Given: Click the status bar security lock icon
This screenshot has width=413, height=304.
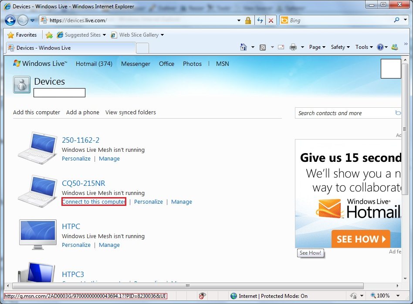Looking at the screenshot, I should (353, 296).
